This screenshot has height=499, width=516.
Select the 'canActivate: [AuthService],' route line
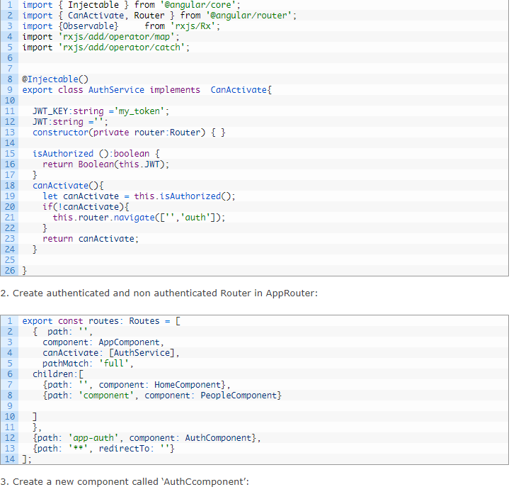click(x=111, y=353)
